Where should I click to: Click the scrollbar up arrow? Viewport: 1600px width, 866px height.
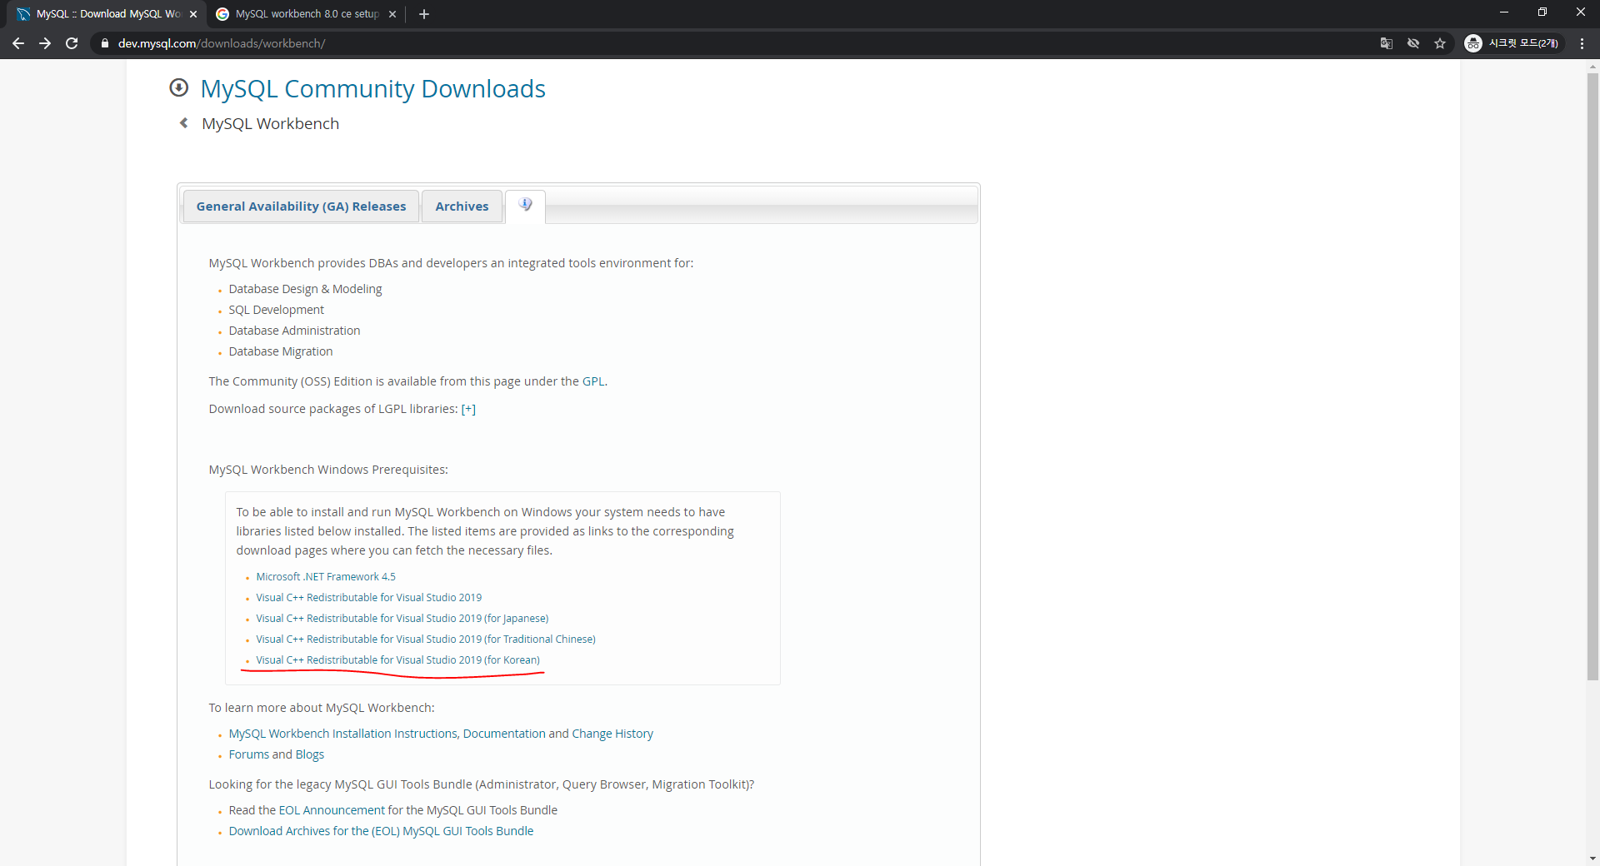pyautogui.click(x=1592, y=66)
